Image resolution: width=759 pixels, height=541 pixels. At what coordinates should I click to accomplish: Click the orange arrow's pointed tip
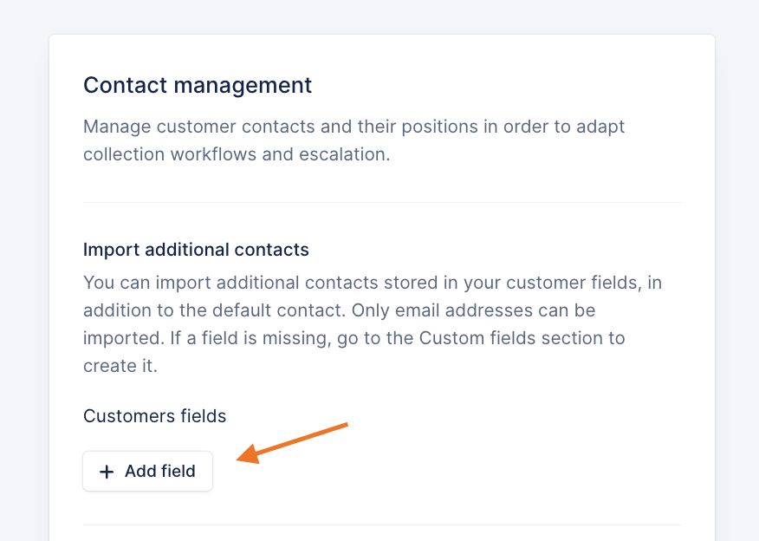coord(239,459)
